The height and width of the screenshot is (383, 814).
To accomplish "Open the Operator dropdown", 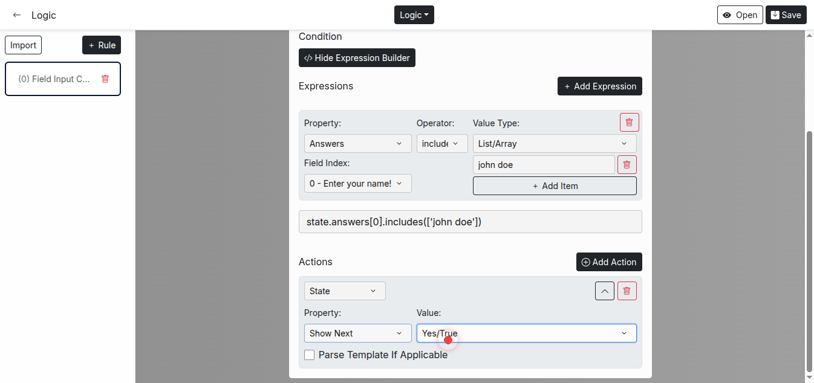I will coord(441,144).
